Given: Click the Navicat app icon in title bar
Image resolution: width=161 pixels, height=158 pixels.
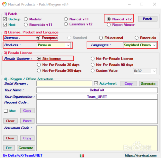Looking at the screenshot, I should 5,4.
